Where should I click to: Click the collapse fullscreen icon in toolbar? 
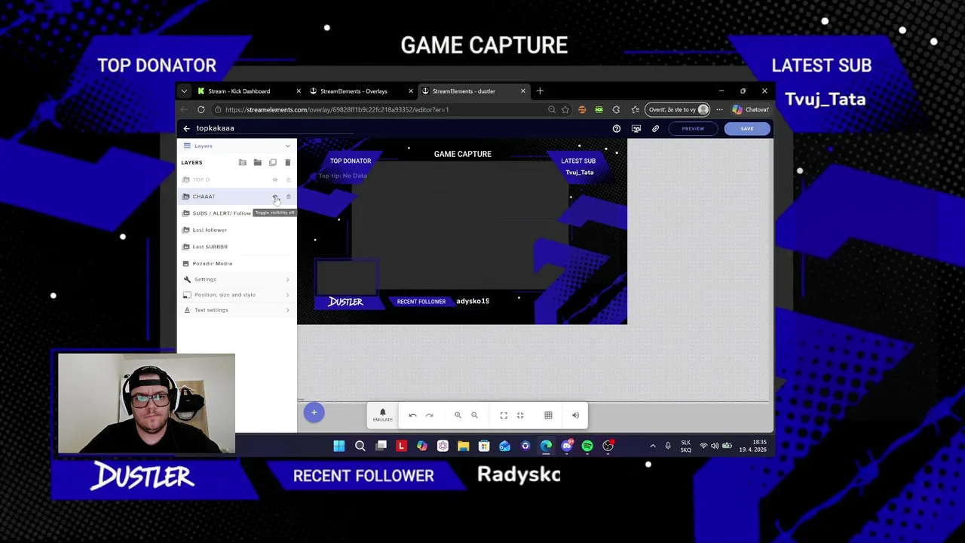click(x=520, y=416)
